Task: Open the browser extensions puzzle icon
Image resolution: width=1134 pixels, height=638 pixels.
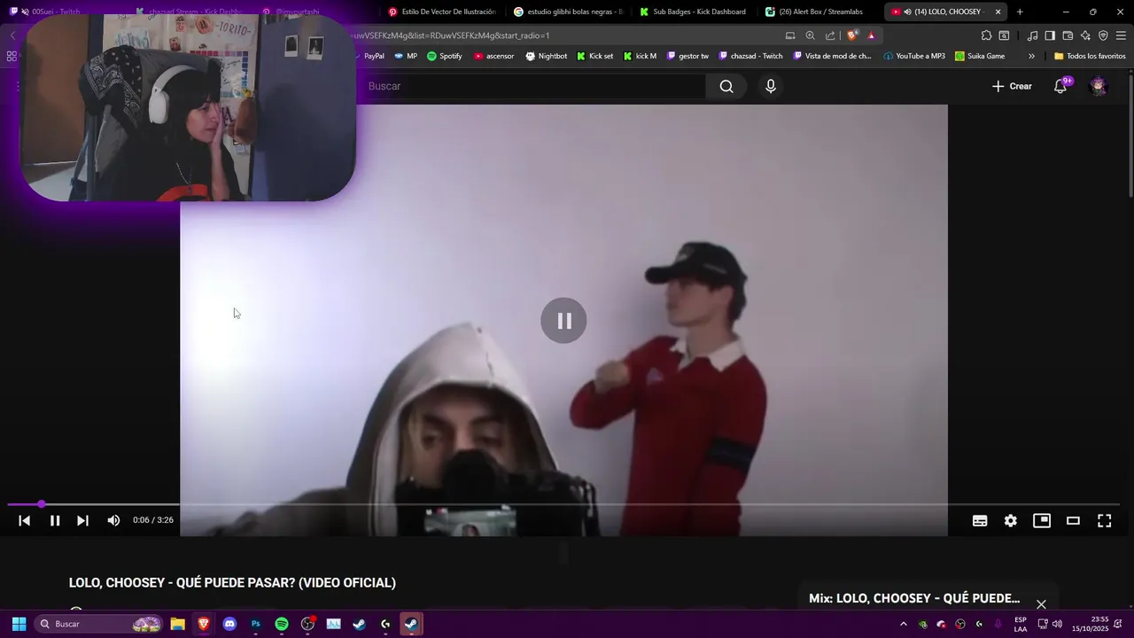Action: [986, 35]
